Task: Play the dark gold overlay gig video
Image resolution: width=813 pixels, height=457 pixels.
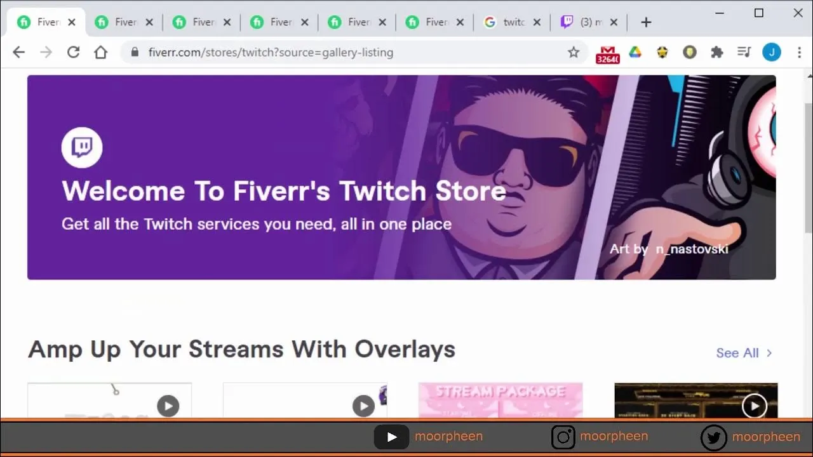Action: coord(755,406)
